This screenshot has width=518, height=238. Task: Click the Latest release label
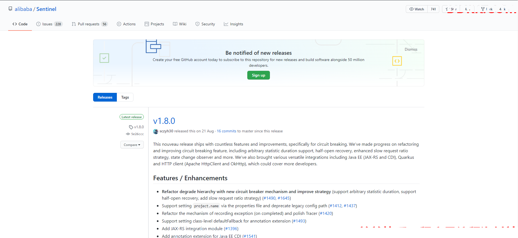point(132,117)
